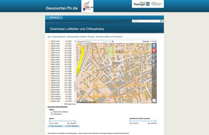Open Downloadbereiche breadcrumb link
The height and width of the screenshot is (135, 209).
(x=59, y=37)
